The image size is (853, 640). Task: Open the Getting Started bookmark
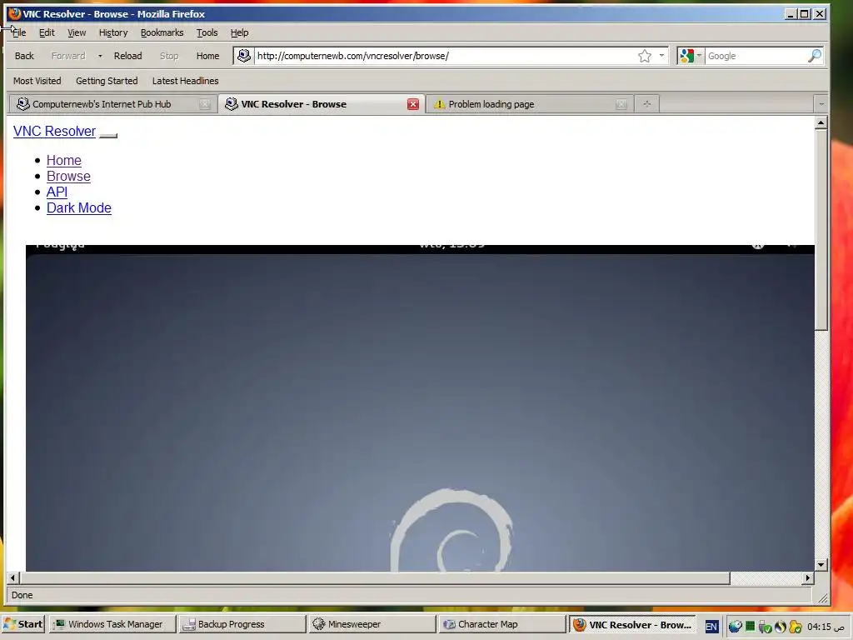(107, 81)
